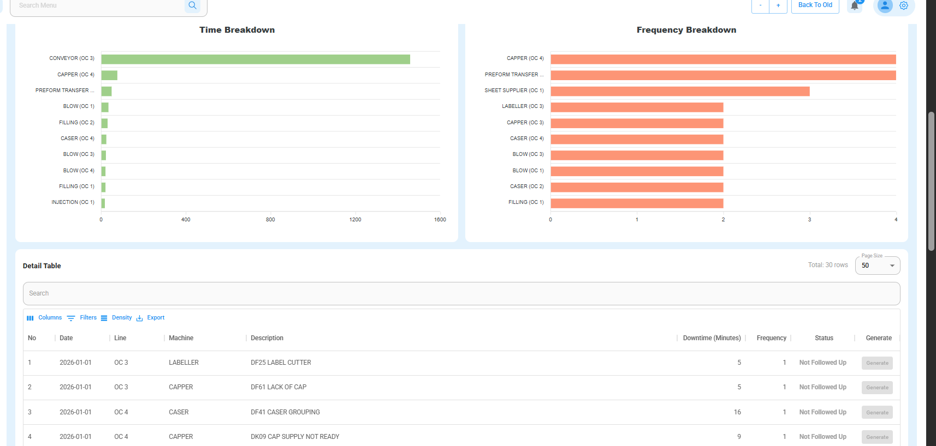
Task: Click the Filters icon in table toolbar
Action: pyautogui.click(x=71, y=318)
